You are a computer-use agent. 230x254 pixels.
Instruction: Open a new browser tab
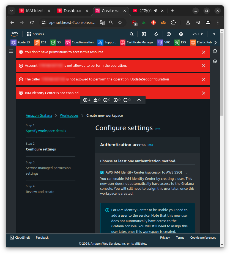point(172,11)
